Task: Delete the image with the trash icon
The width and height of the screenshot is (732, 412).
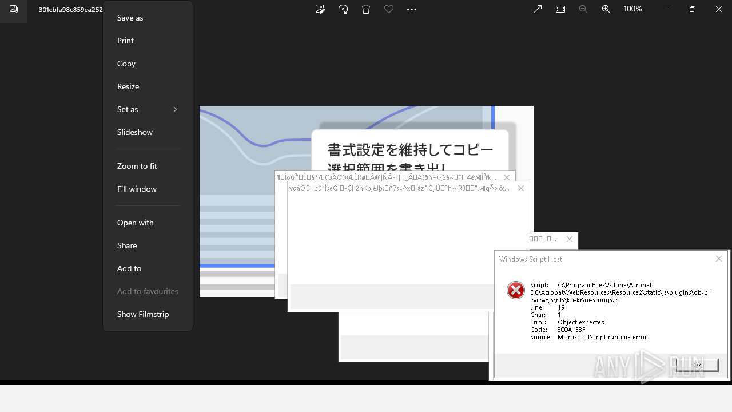Action: pyautogui.click(x=366, y=9)
